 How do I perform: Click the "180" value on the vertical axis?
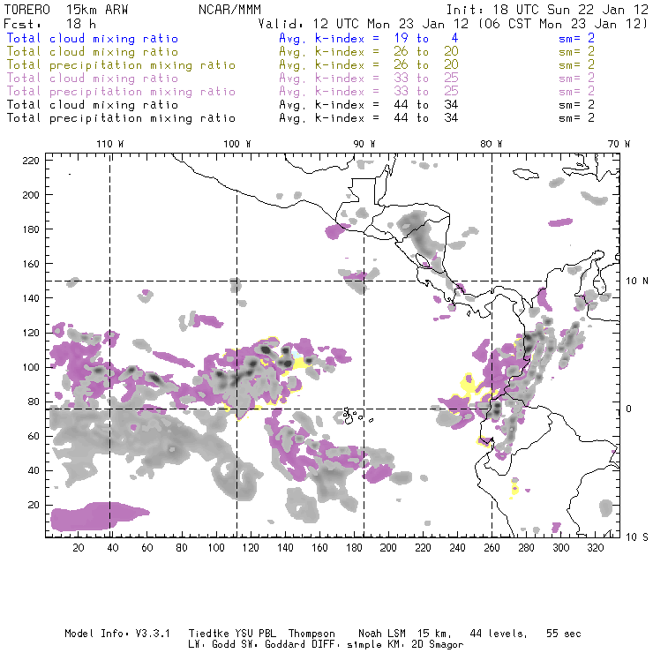[x=31, y=229]
